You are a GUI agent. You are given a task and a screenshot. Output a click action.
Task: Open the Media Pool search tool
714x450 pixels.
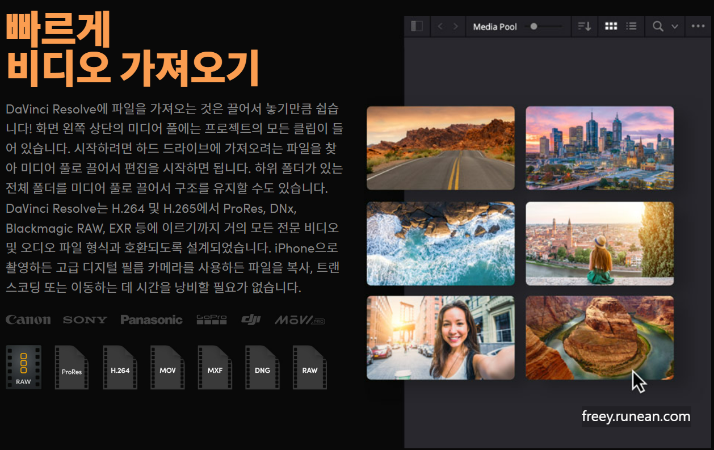[x=659, y=26]
